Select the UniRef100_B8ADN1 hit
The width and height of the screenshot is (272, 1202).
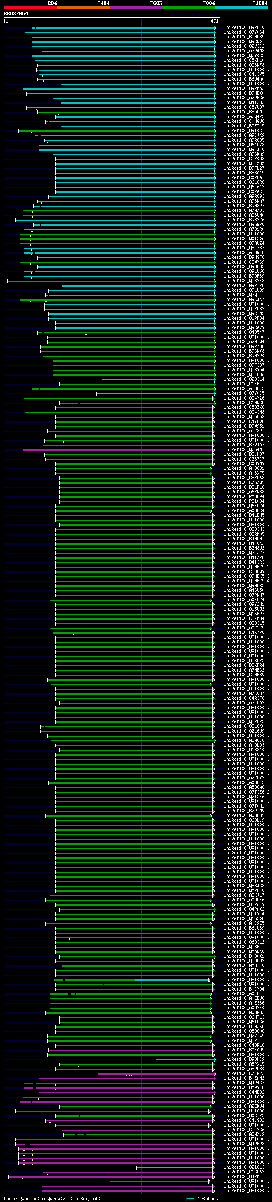pyautogui.click(x=244, y=112)
